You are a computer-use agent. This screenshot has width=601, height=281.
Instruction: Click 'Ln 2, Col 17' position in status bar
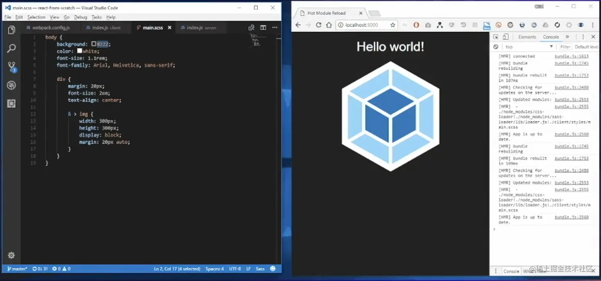pos(177,269)
